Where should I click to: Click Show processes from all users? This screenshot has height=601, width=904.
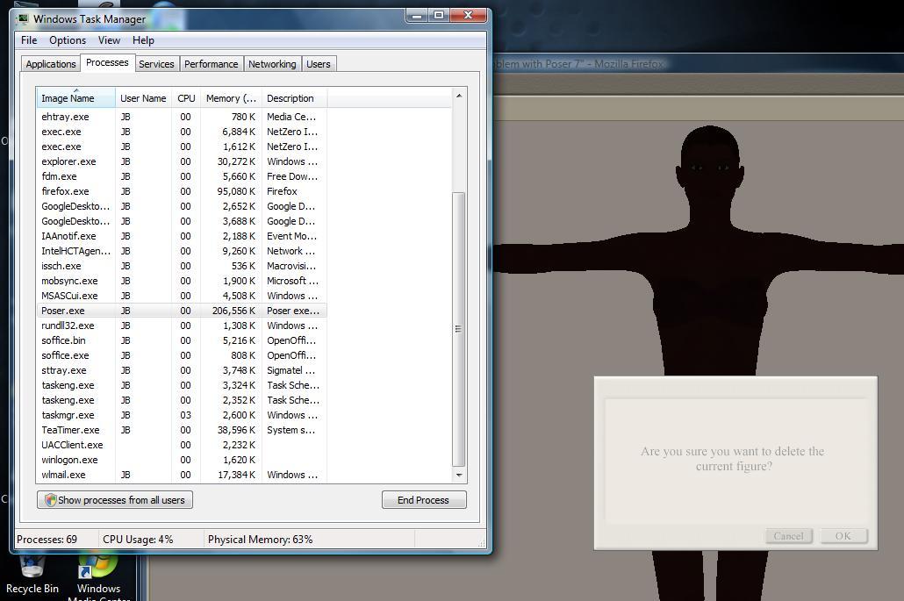click(x=115, y=500)
